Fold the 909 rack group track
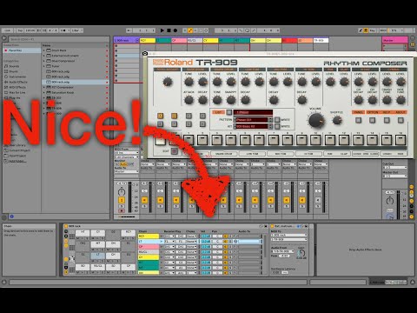The height and width of the screenshot is (313, 417). (x=137, y=41)
